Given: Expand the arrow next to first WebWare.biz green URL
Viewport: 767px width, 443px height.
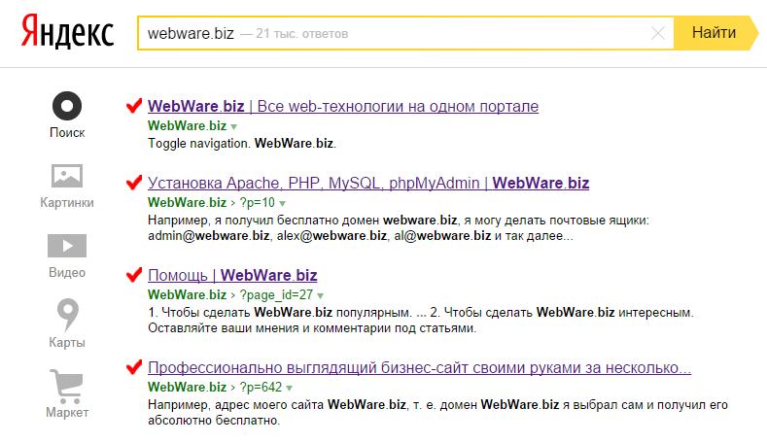Looking at the screenshot, I should point(234,126).
